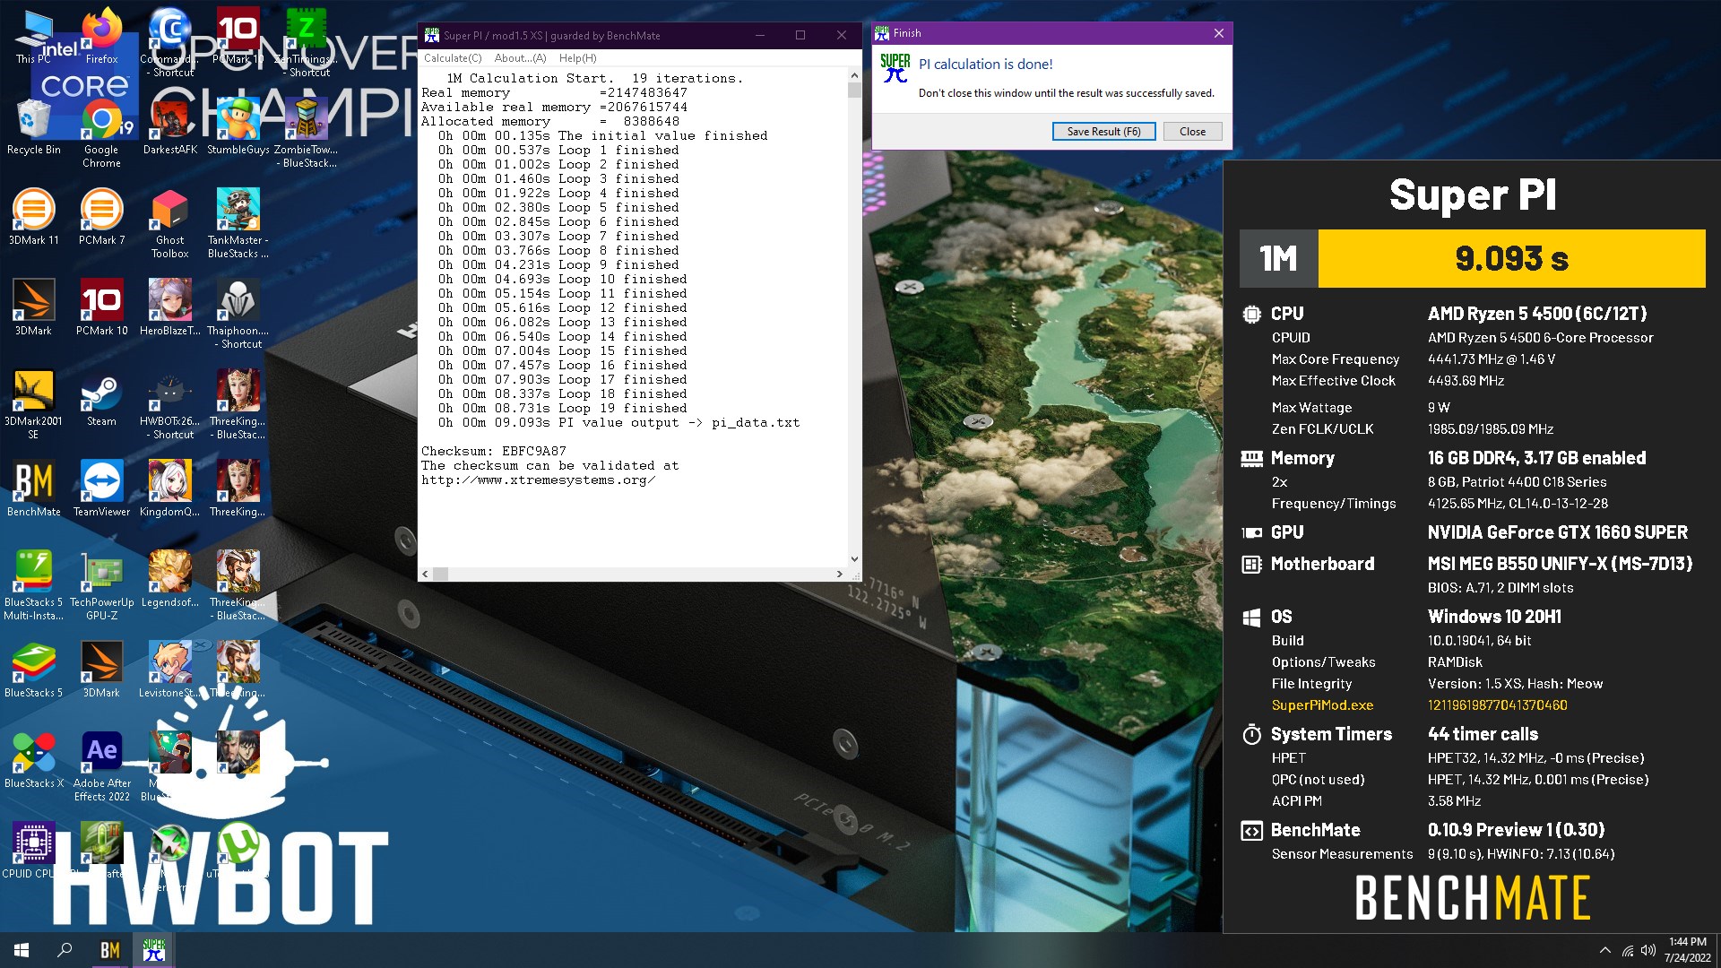This screenshot has height=968, width=1721.
Task: Click the '44 timer calls' text
Action: [1483, 734]
